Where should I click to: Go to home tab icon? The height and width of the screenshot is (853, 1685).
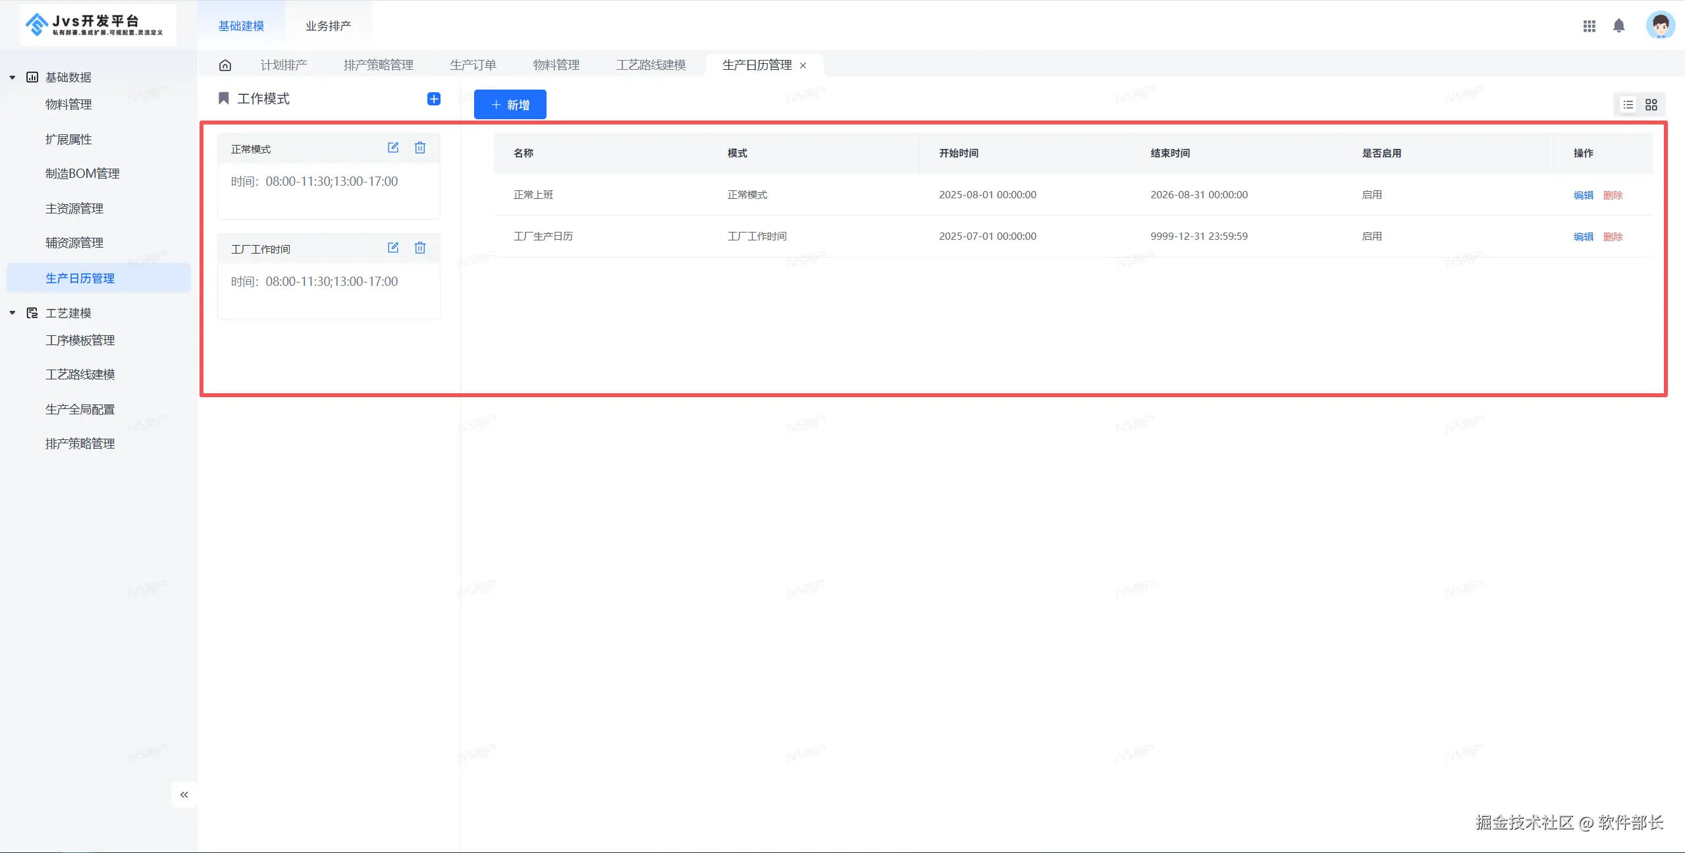pos(225,65)
